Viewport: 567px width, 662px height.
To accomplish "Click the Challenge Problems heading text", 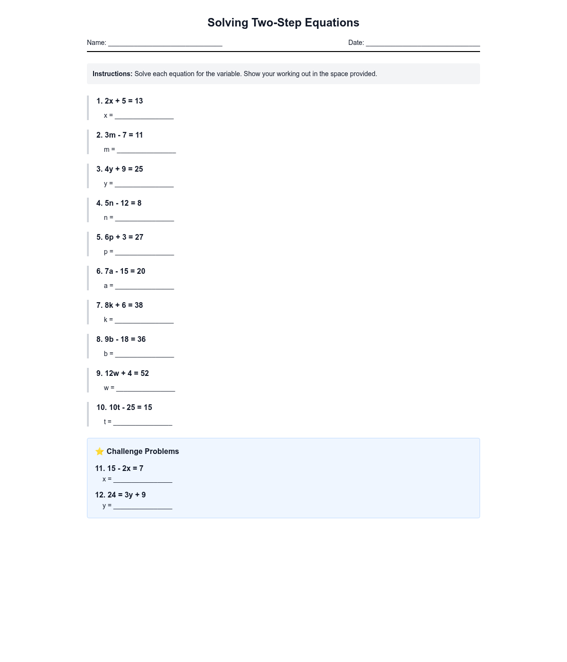I will click(143, 452).
